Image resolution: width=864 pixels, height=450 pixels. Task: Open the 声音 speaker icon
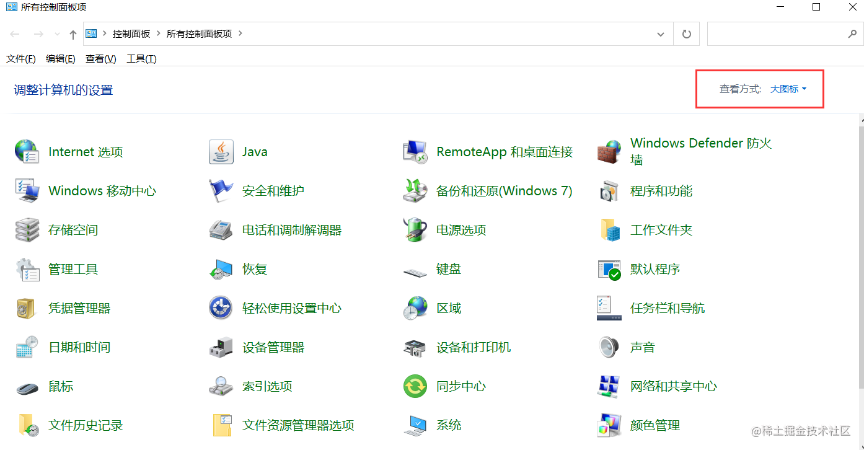(x=609, y=347)
